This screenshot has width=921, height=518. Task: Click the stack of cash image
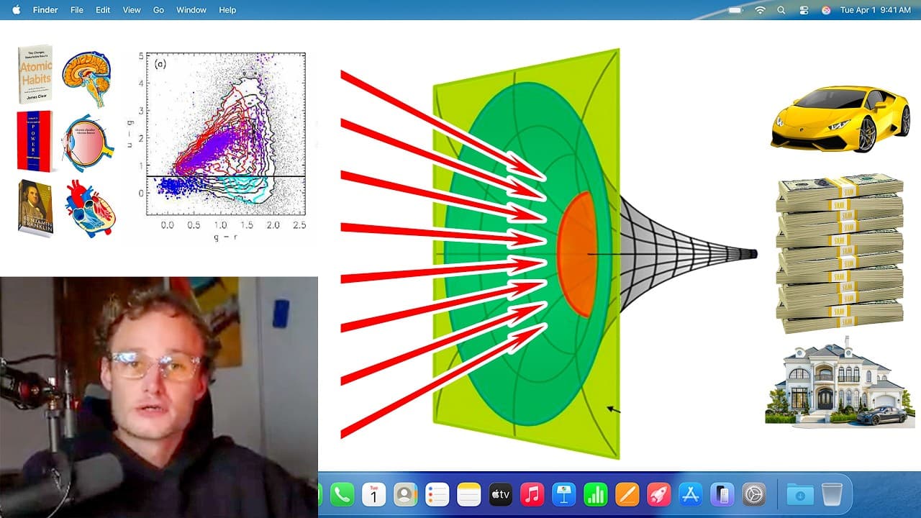(839, 253)
